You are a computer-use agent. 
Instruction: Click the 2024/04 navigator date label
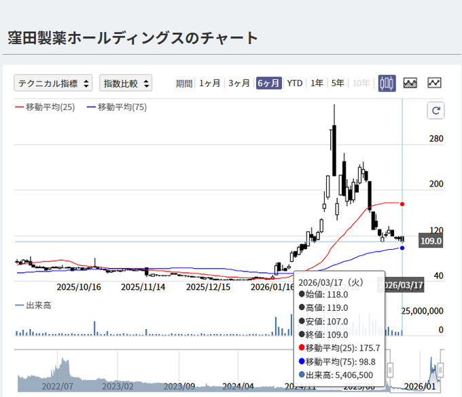point(238,386)
